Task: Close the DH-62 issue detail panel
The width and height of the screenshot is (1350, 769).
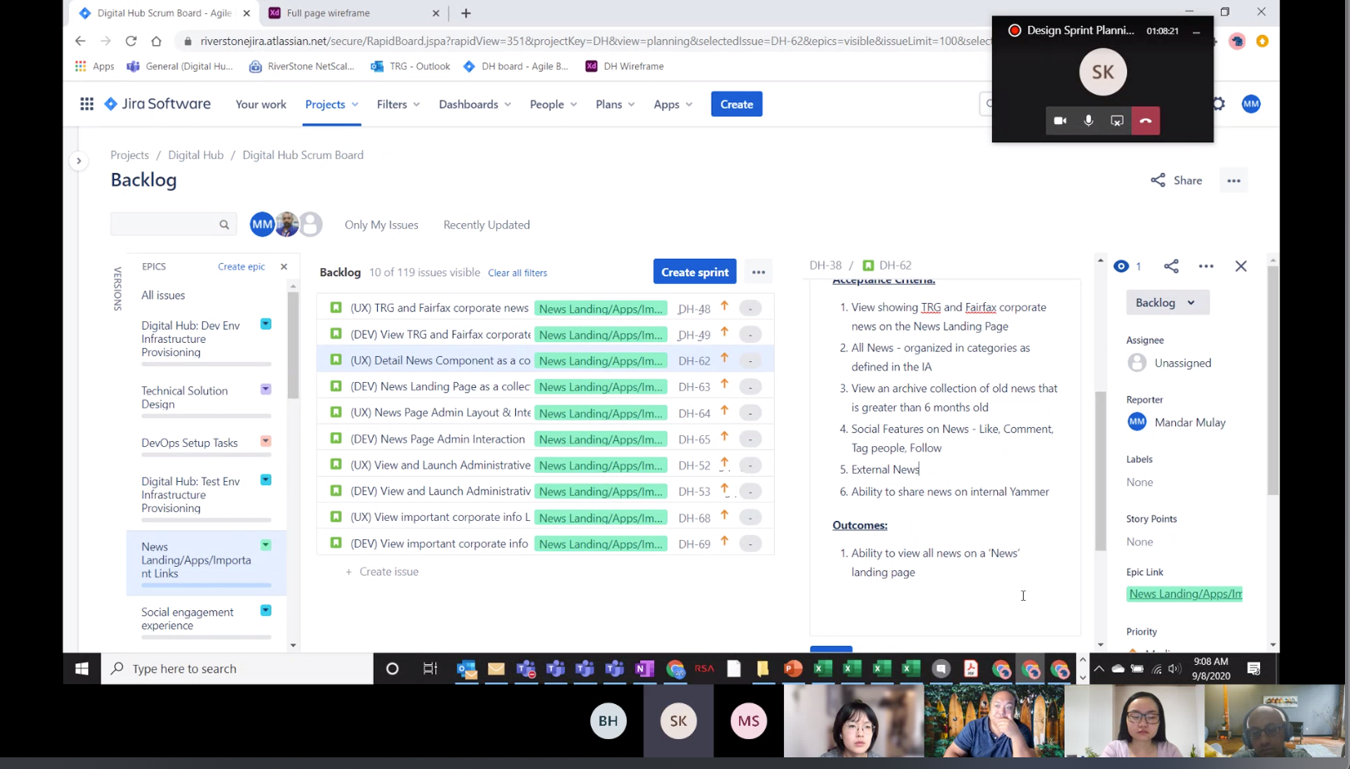Action: 1241,266
